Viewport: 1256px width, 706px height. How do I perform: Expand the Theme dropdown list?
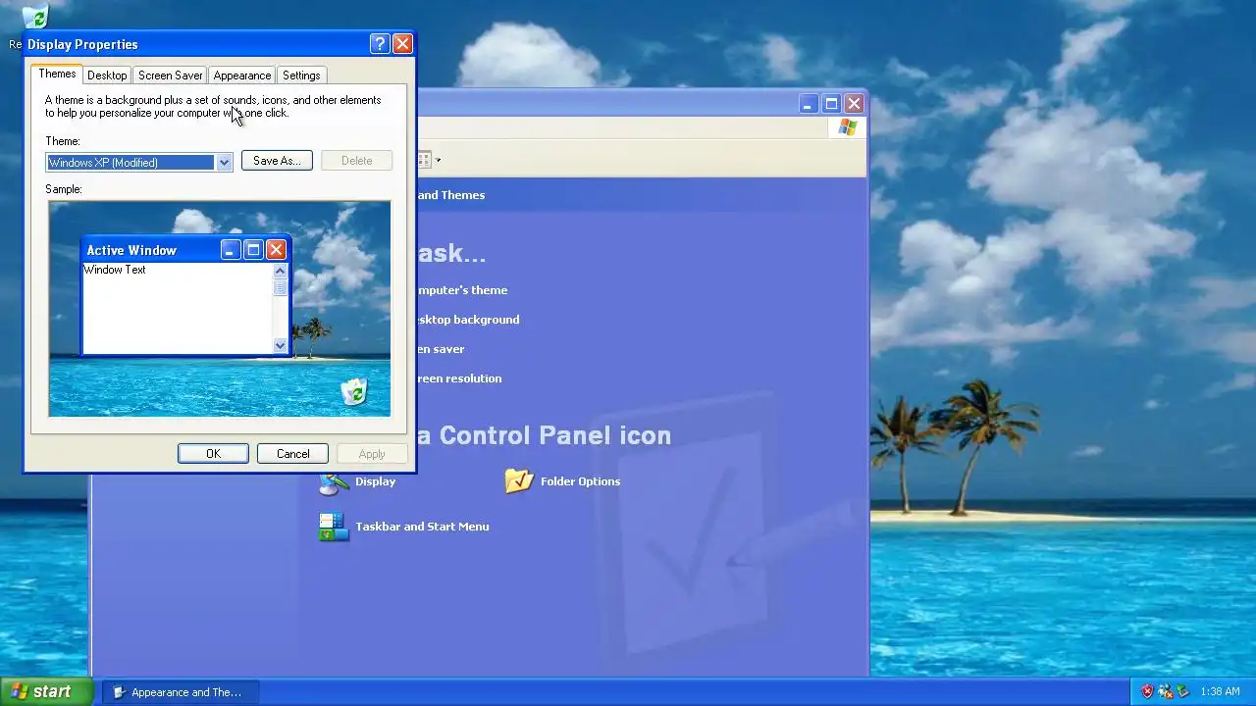click(x=224, y=163)
